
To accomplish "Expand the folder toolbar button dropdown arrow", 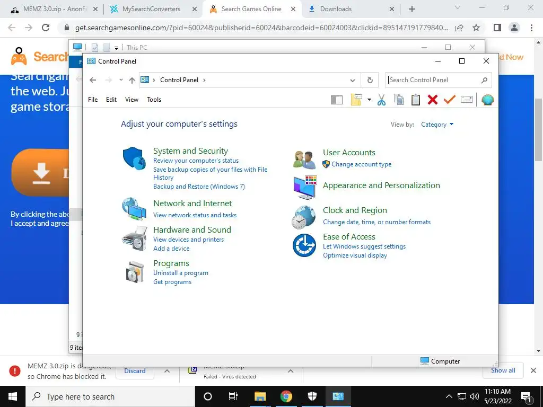I will click(x=369, y=100).
